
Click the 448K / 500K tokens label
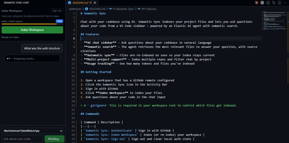tap(12, 21)
